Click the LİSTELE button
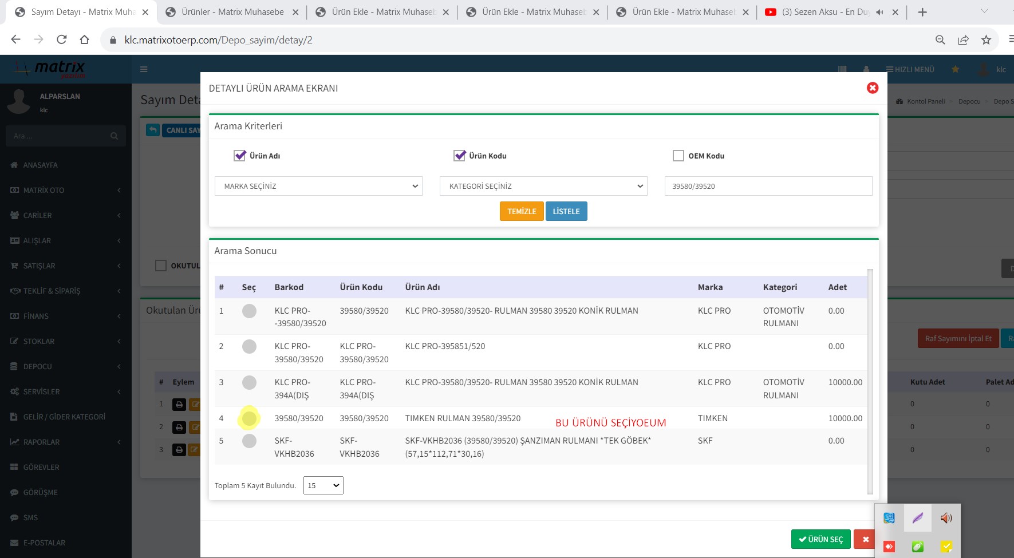1014x558 pixels. (x=566, y=211)
